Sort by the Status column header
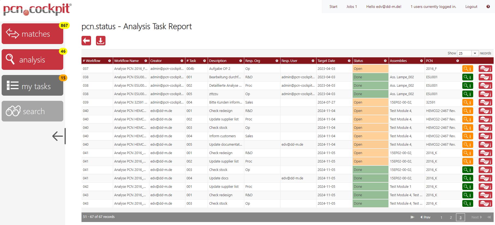Image resolution: width=495 pixels, height=225 pixels. [x=358, y=61]
